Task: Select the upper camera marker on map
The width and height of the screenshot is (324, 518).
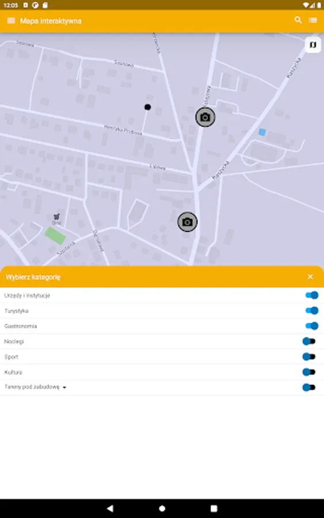Action: [205, 117]
